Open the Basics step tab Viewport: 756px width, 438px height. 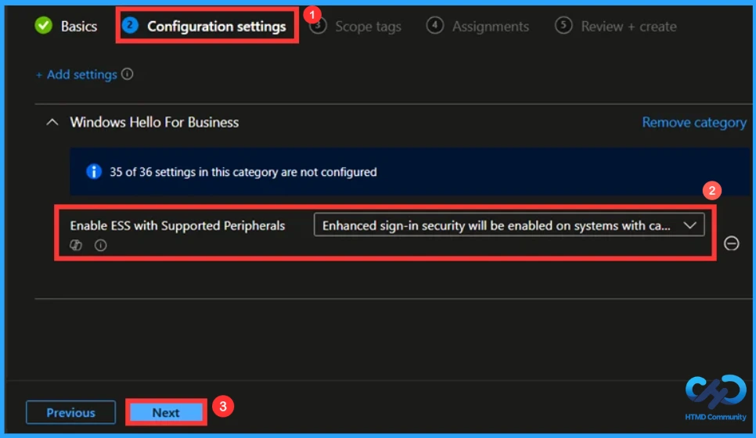coord(66,26)
